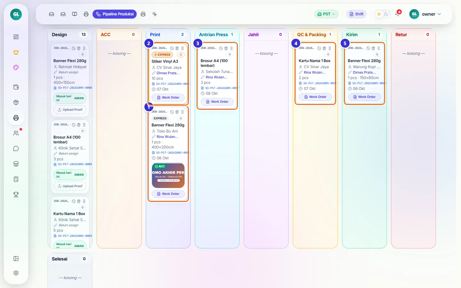The height and width of the screenshot is (288, 461).
Task: Open sales order link SO-PST-20261005-0008
Action: point(73,88)
